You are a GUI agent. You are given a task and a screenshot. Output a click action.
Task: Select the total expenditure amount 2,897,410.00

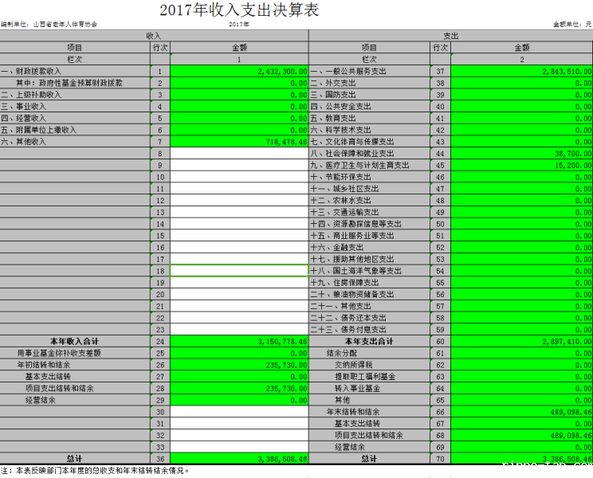(x=522, y=341)
